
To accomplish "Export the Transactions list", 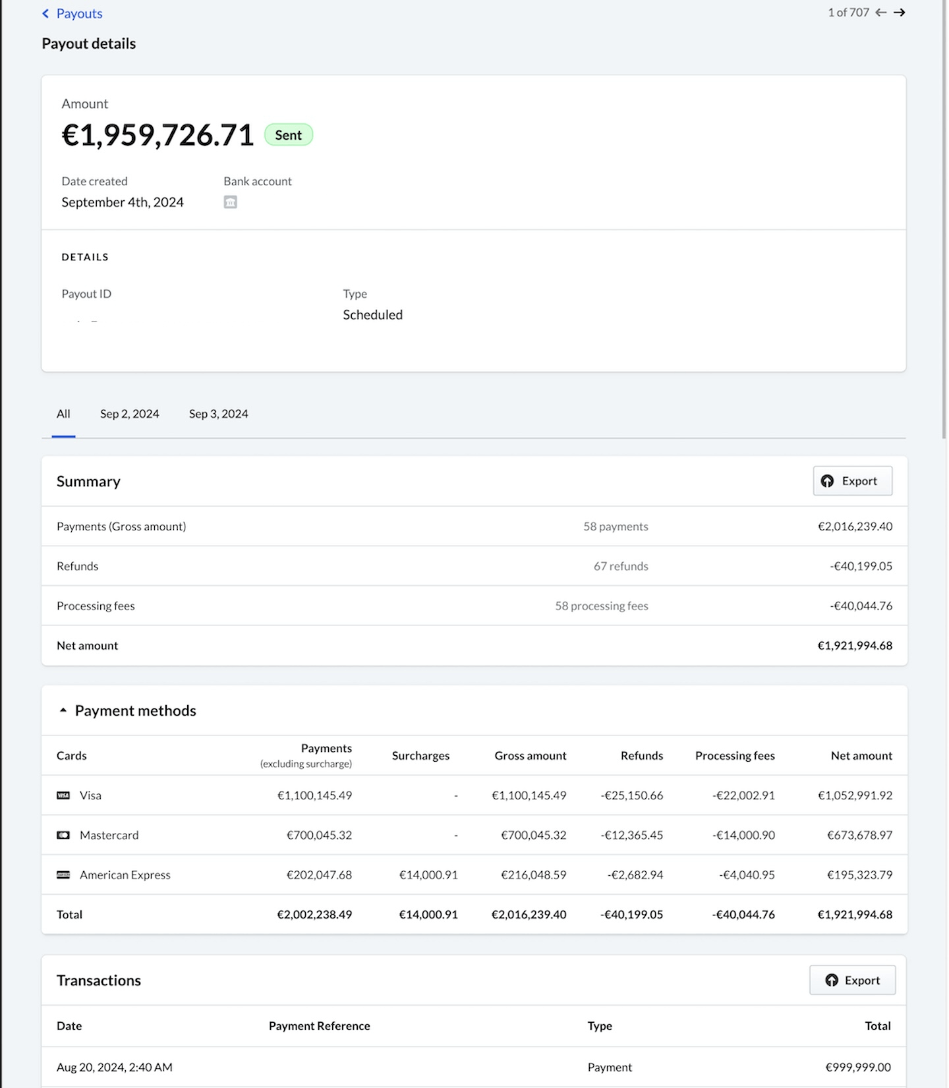I will pyautogui.click(x=852, y=980).
